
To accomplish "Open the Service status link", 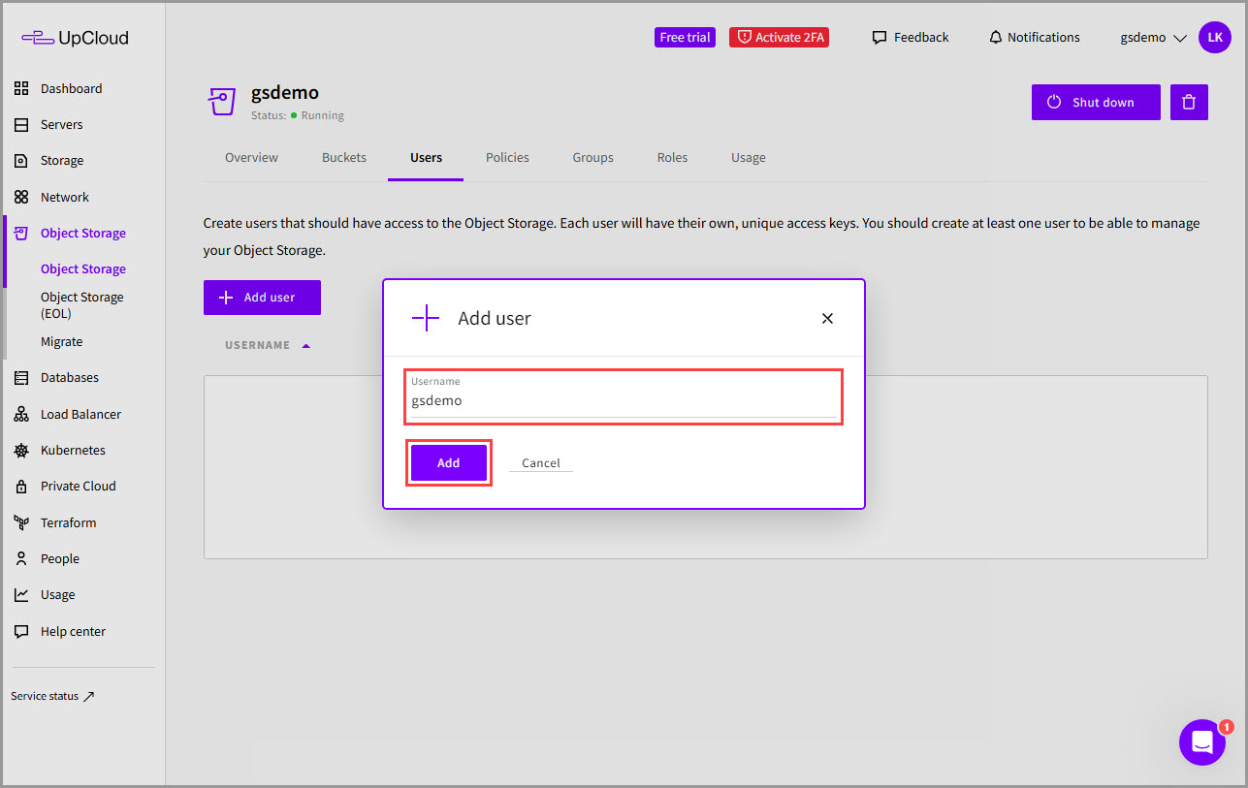I will coord(52,696).
